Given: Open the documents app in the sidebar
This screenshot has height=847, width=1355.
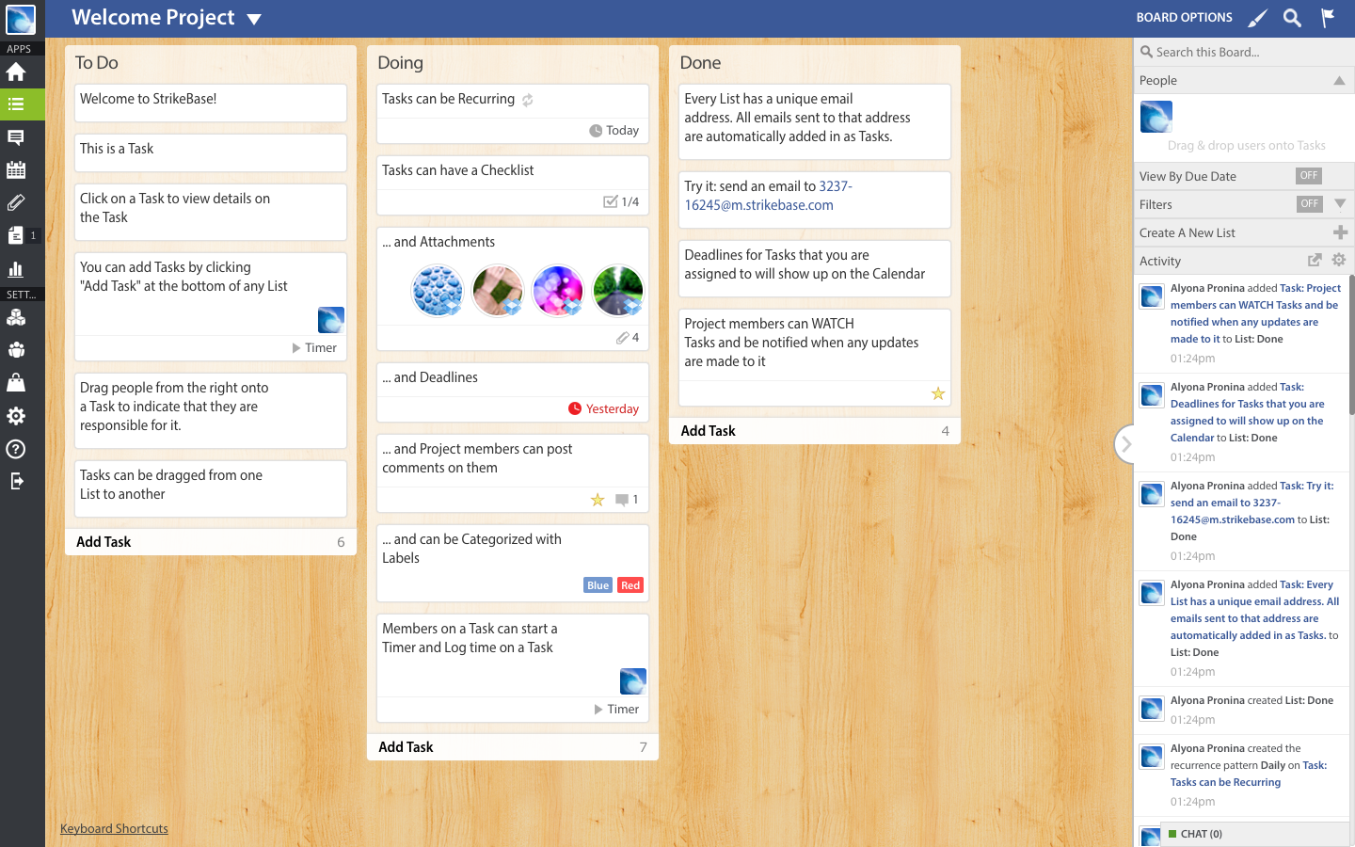Looking at the screenshot, I should coord(16,235).
